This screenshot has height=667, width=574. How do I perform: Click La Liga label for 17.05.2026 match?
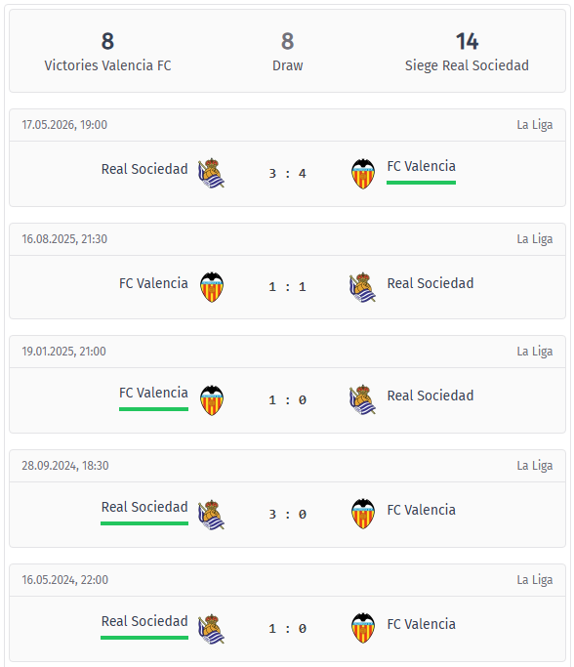[x=534, y=125]
